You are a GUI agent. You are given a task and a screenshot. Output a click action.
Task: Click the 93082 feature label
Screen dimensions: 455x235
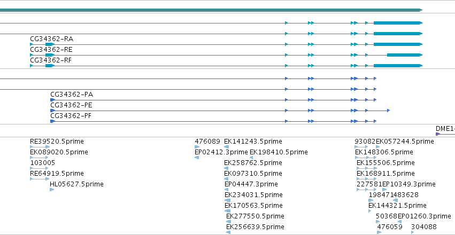point(365,142)
